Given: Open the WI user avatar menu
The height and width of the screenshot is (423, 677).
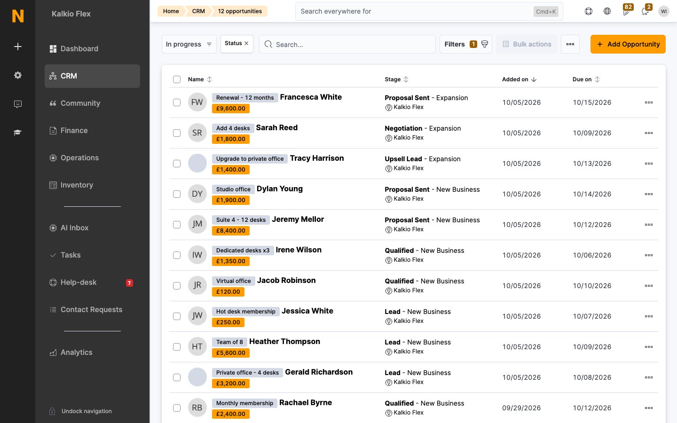Looking at the screenshot, I should coord(664,11).
